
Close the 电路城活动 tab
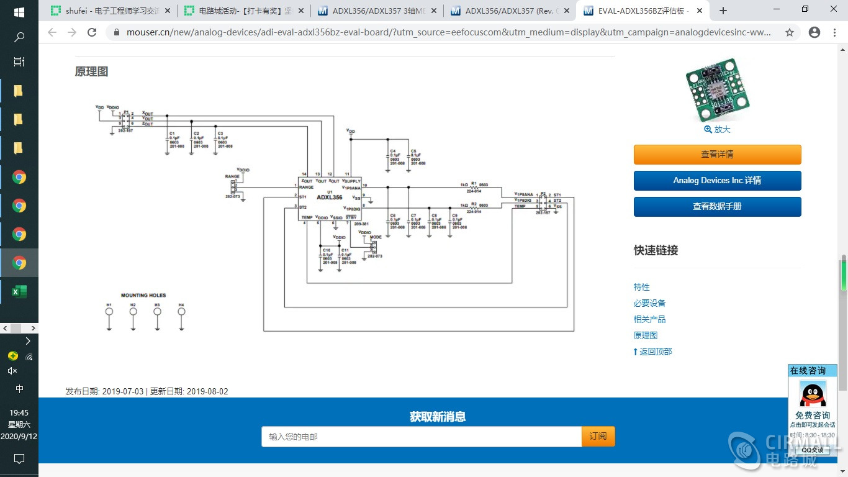click(x=302, y=11)
